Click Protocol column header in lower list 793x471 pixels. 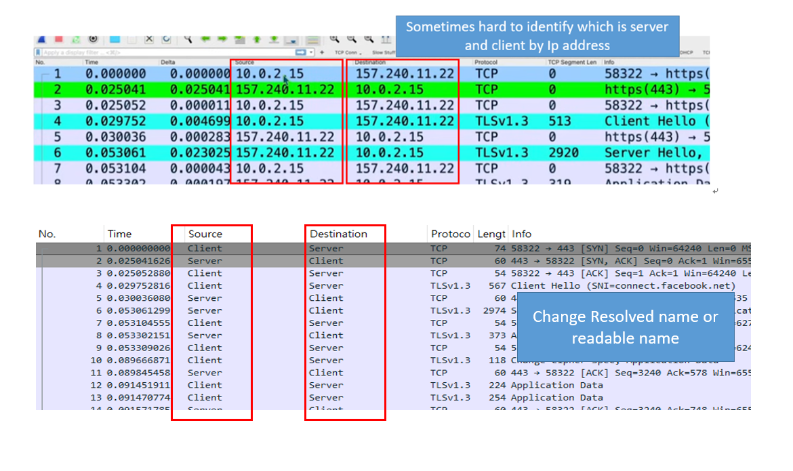[449, 234]
